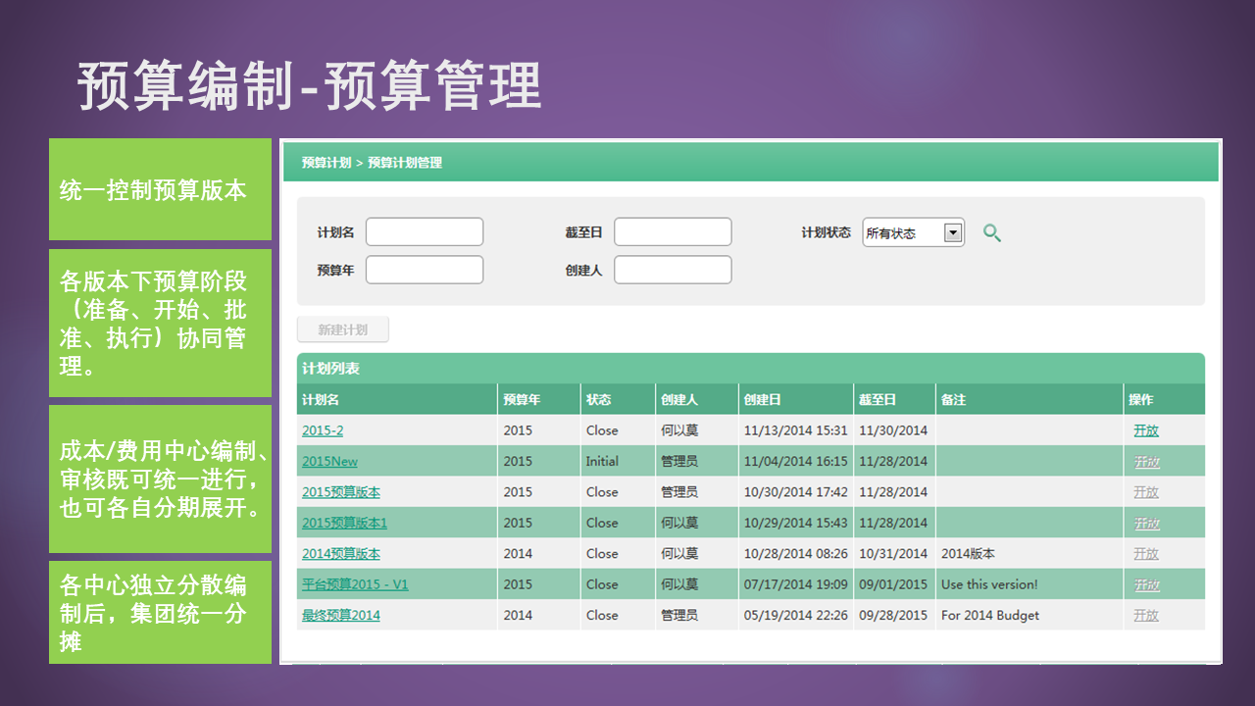Image resolution: width=1255 pixels, height=706 pixels.
Task: Open the 2014预算版本 plan link
Action: pos(341,554)
